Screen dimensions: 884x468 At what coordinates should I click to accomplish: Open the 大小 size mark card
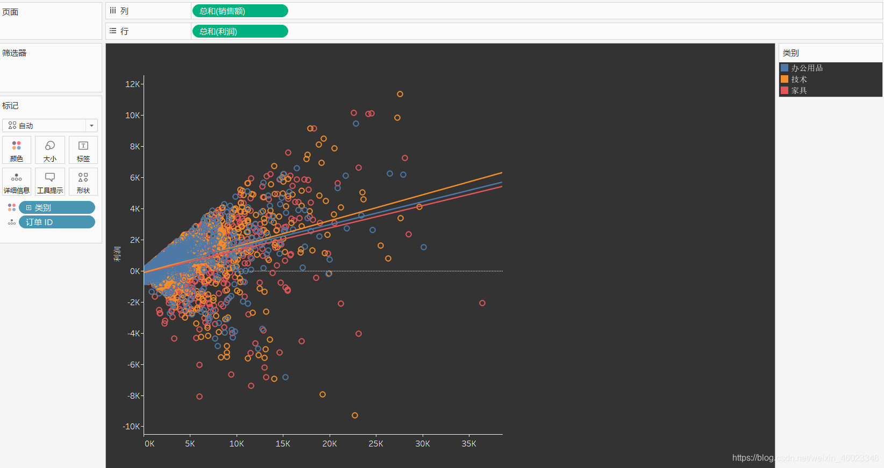point(50,150)
